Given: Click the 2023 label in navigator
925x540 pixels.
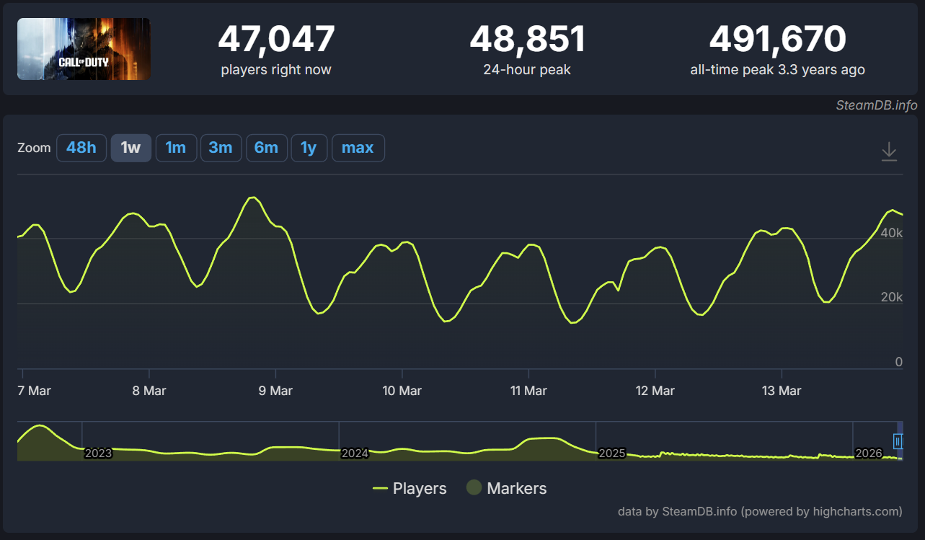Looking at the screenshot, I should point(98,453).
